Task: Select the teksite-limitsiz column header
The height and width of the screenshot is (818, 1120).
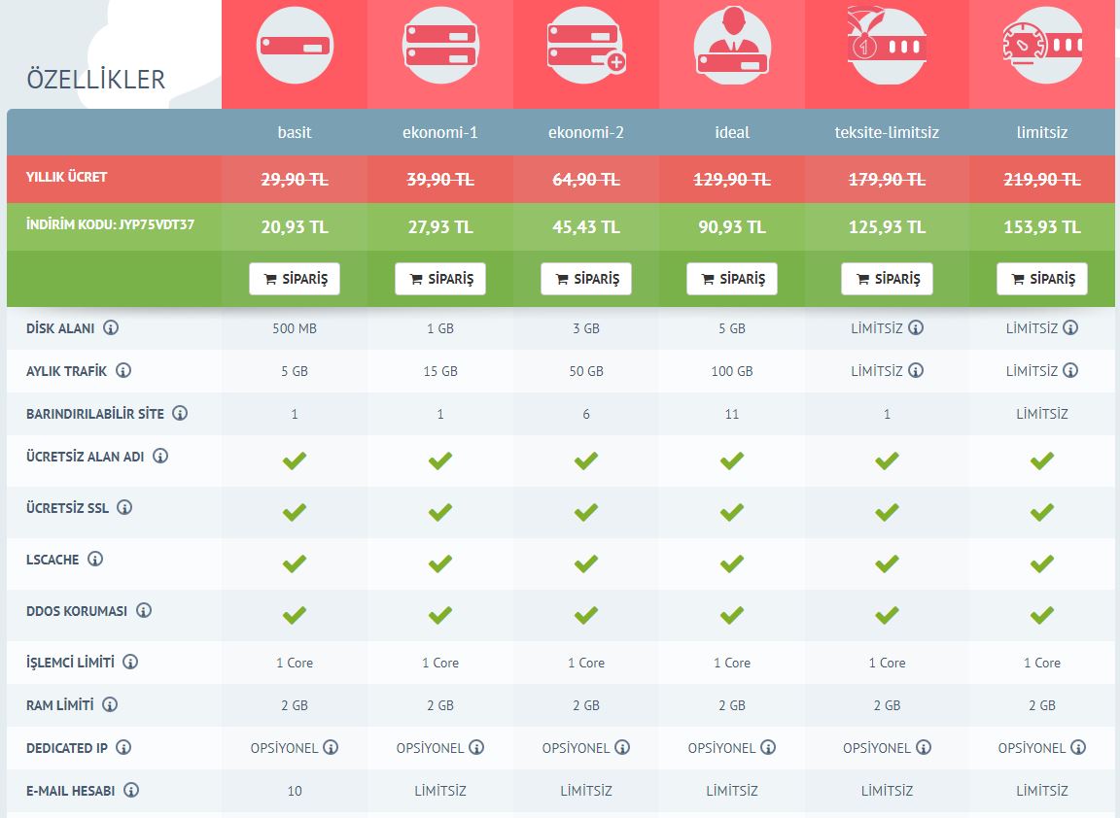Action: click(x=887, y=132)
